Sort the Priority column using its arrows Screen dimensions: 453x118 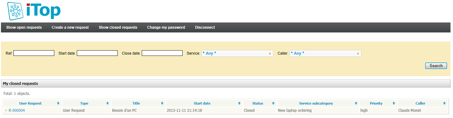394,103
